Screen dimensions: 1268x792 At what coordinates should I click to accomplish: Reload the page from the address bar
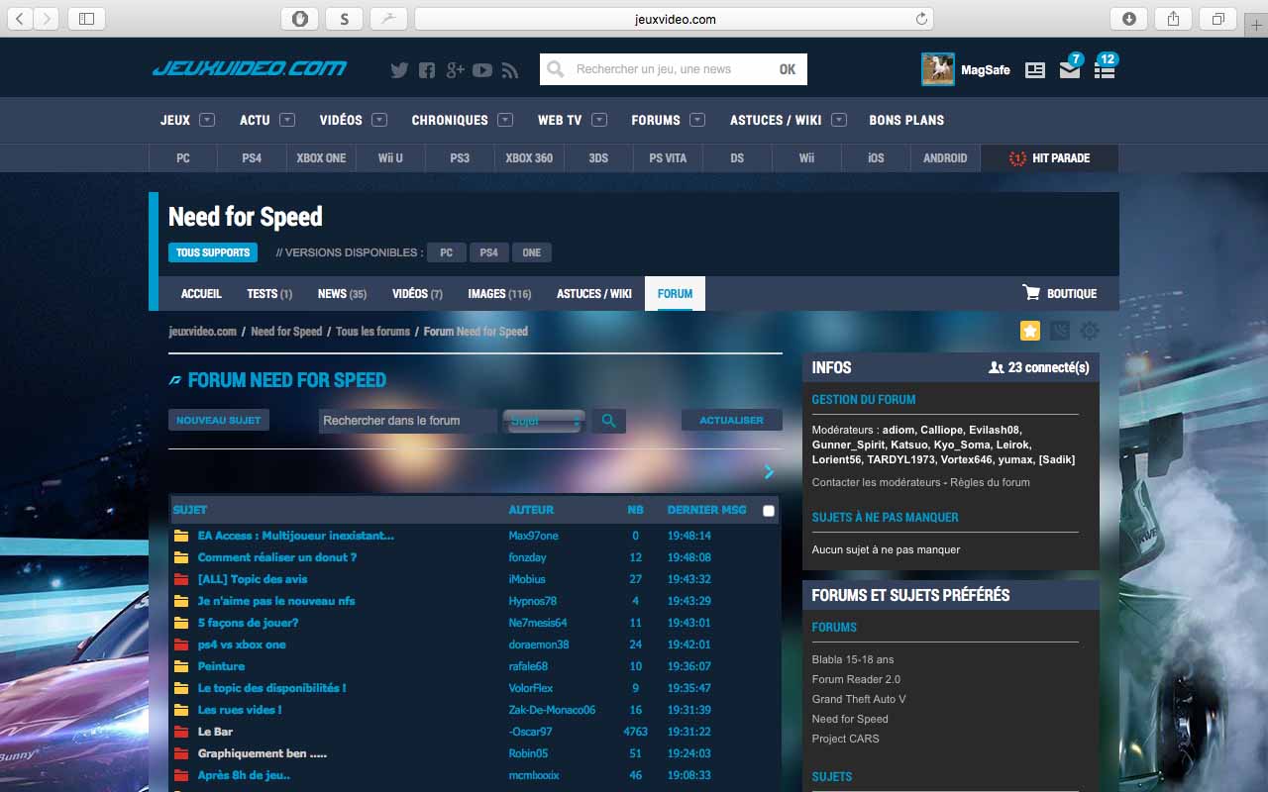click(x=921, y=19)
